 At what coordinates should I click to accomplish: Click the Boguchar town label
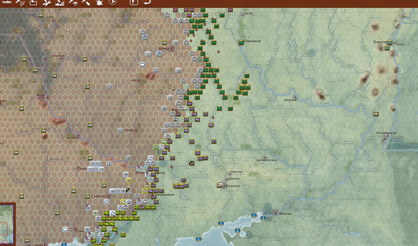[x=290, y=100]
